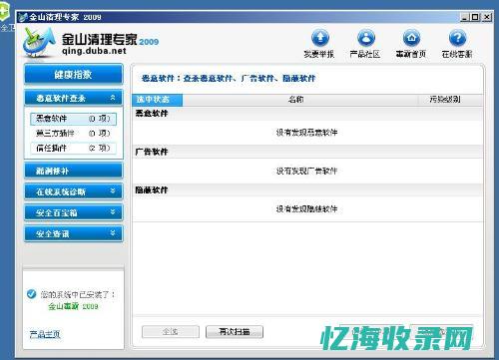This screenshot has width=499, height=360.
Task: Click the 我要举报 upload arrow icon
Action: pos(320,38)
